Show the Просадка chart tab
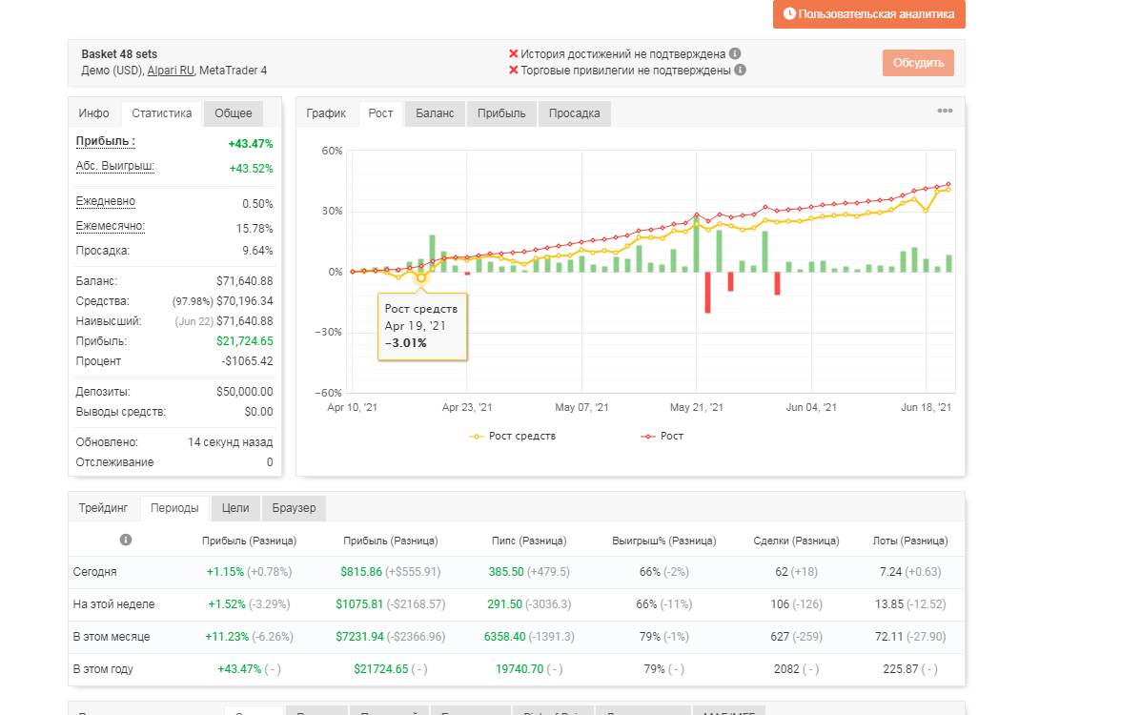The height and width of the screenshot is (715, 1121). click(x=574, y=112)
